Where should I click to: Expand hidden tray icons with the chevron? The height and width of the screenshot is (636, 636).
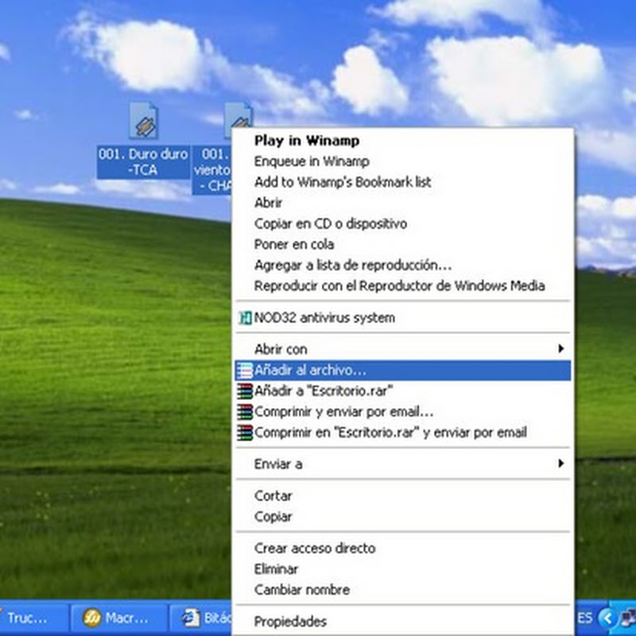tap(607, 619)
